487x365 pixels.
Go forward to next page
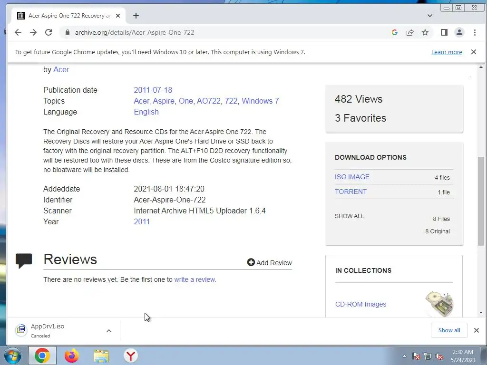(33, 32)
